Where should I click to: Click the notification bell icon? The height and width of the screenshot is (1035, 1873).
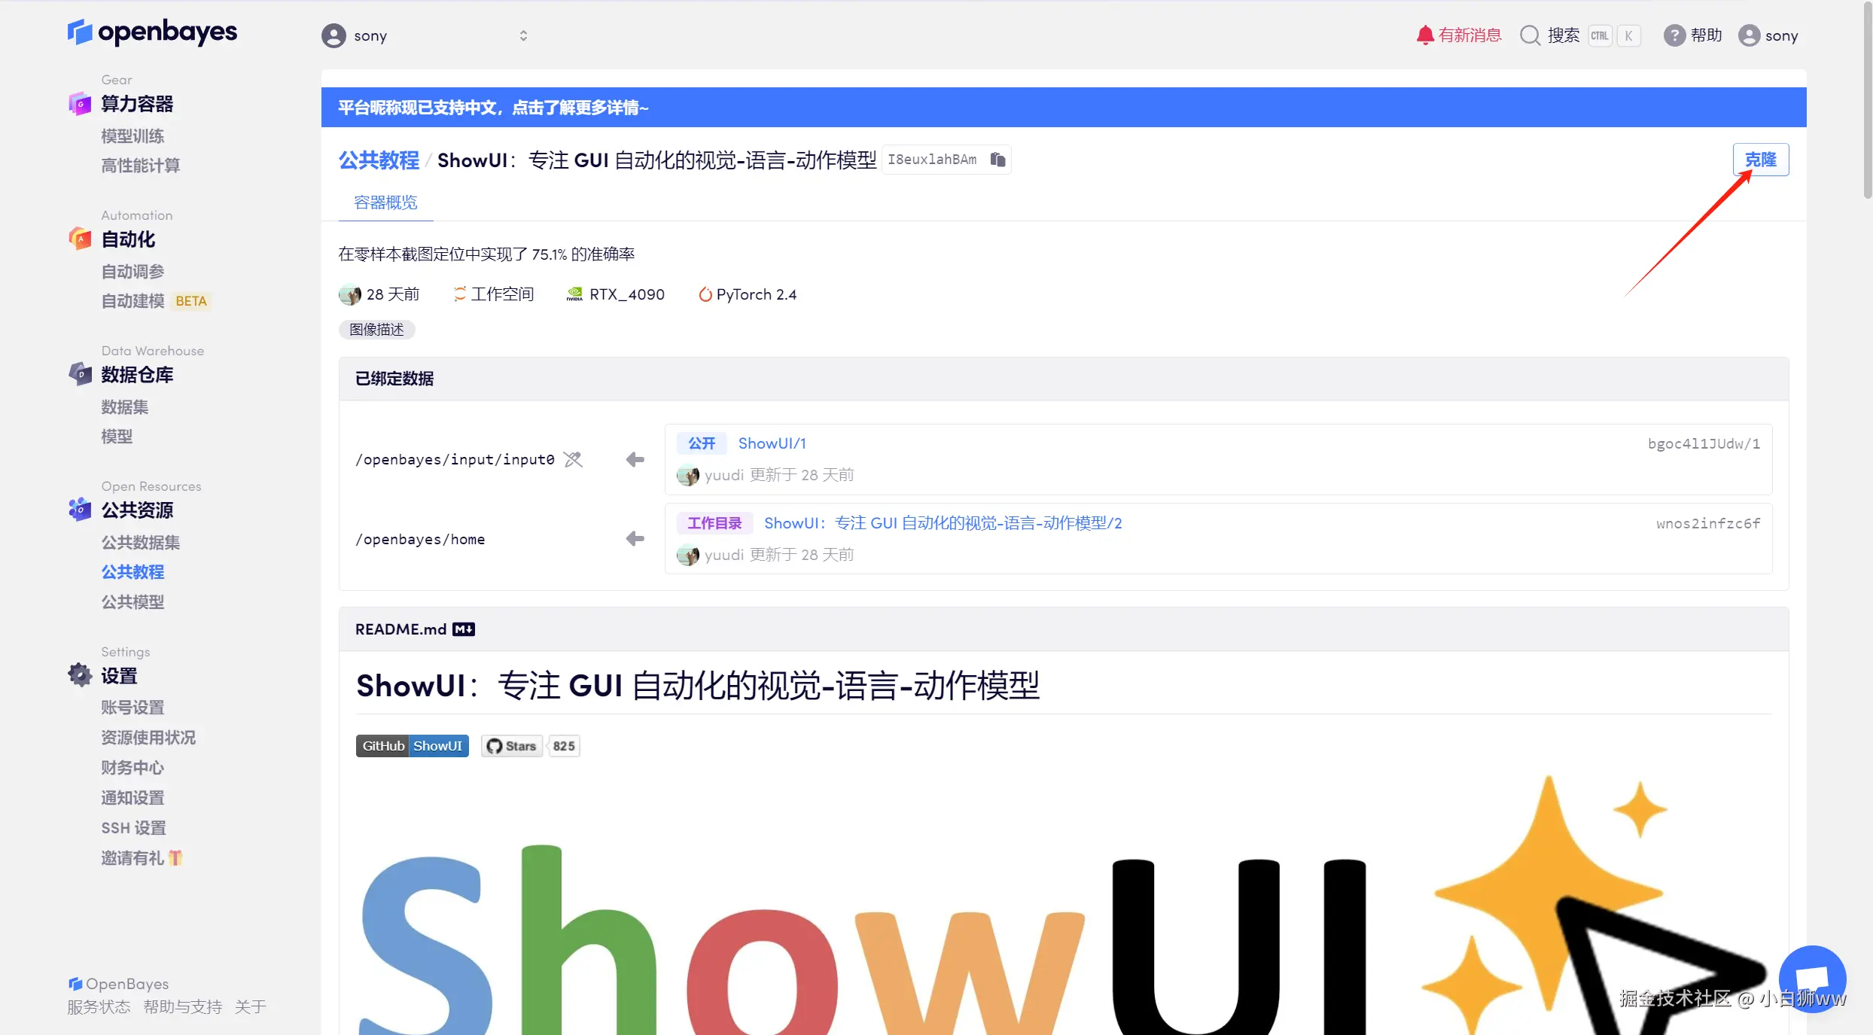(1424, 35)
